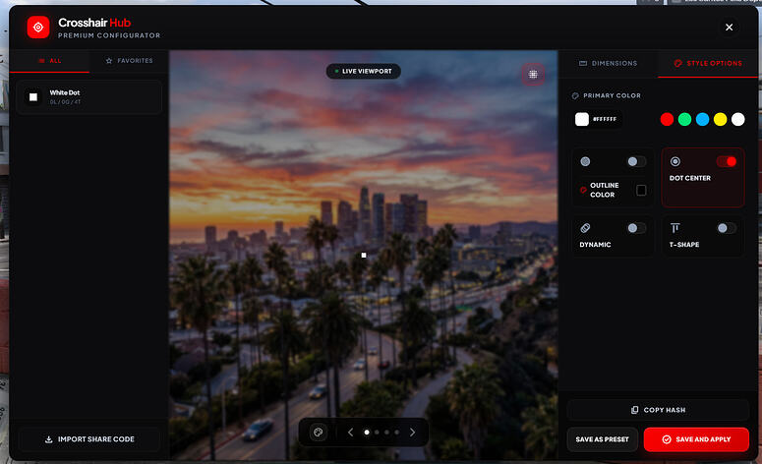Open the Favorites tab

click(129, 61)
